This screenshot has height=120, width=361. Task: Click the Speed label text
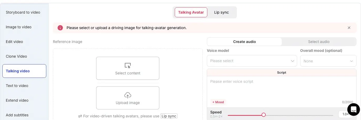point(216,112)
